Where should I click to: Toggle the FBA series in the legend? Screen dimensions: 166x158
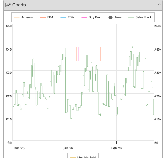click(47, 17)
